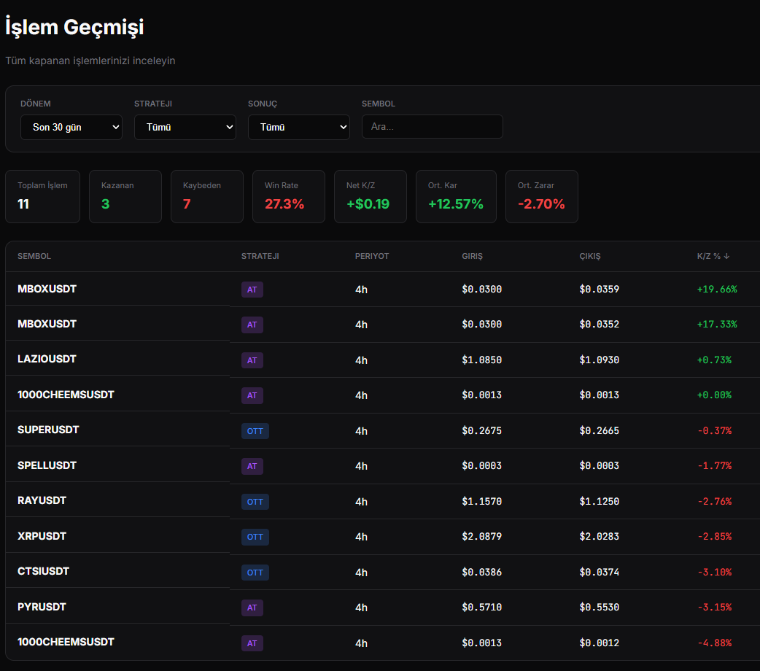This screenshot has height=671, width=760.
Task: Click the $0.5530 exit price
Action: pyautogui.click(x=599, y=608)
